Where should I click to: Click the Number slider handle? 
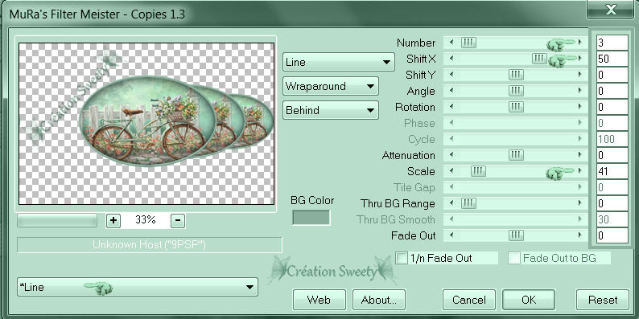click(x=468, y=43)
